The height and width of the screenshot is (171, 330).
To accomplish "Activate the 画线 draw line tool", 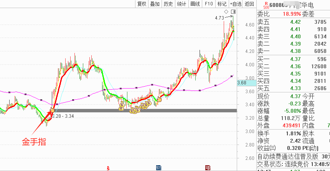I will pos(195,4).
